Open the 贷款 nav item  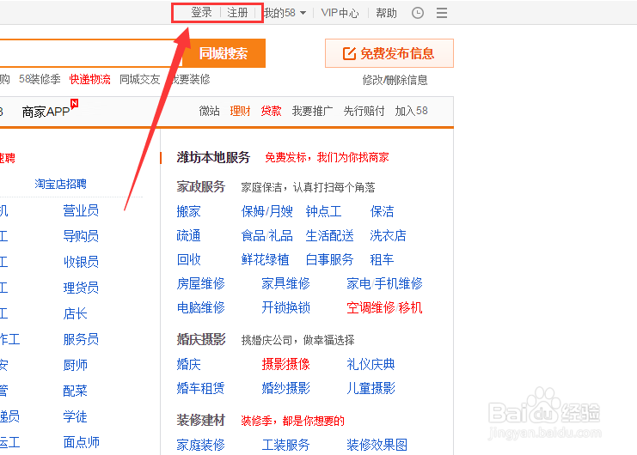271,111
